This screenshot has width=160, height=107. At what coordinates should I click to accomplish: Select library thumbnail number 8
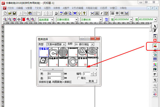[73, 62]
